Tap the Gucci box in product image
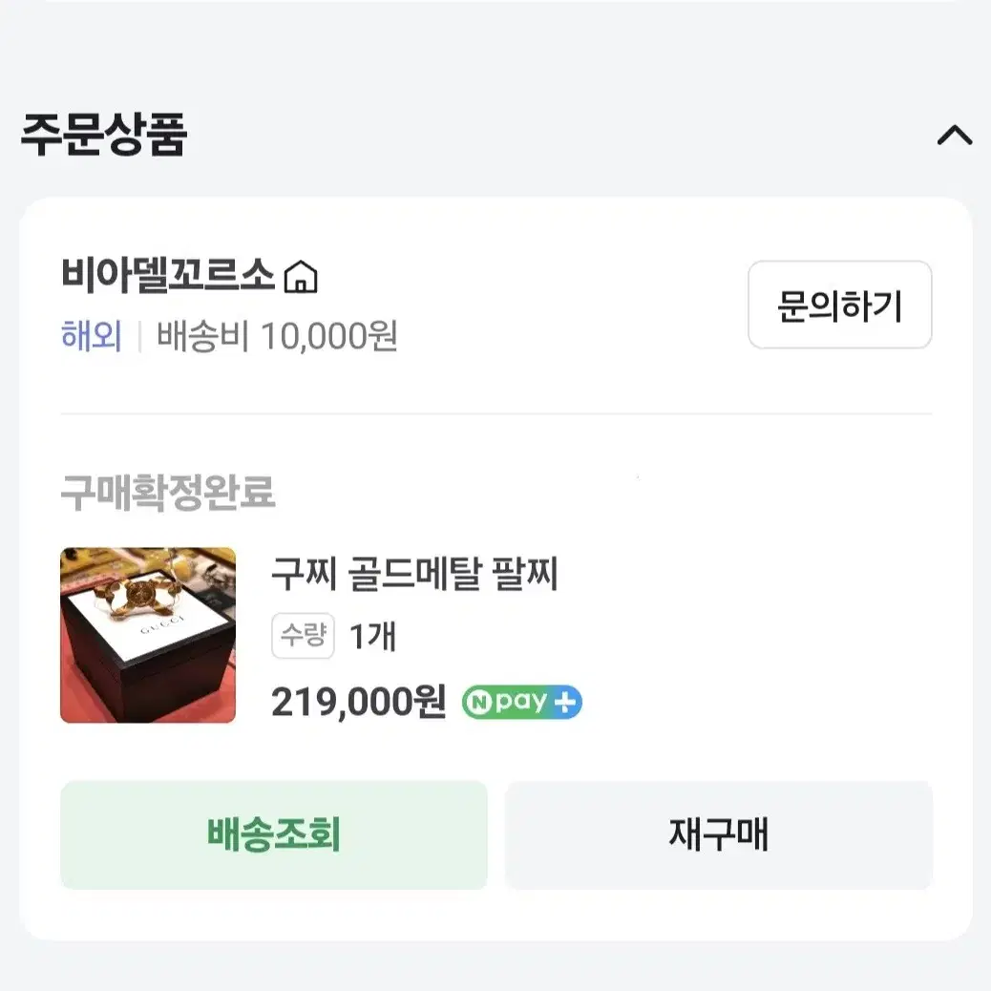Viewport: 991px width, 991px height. coord(147,657)
